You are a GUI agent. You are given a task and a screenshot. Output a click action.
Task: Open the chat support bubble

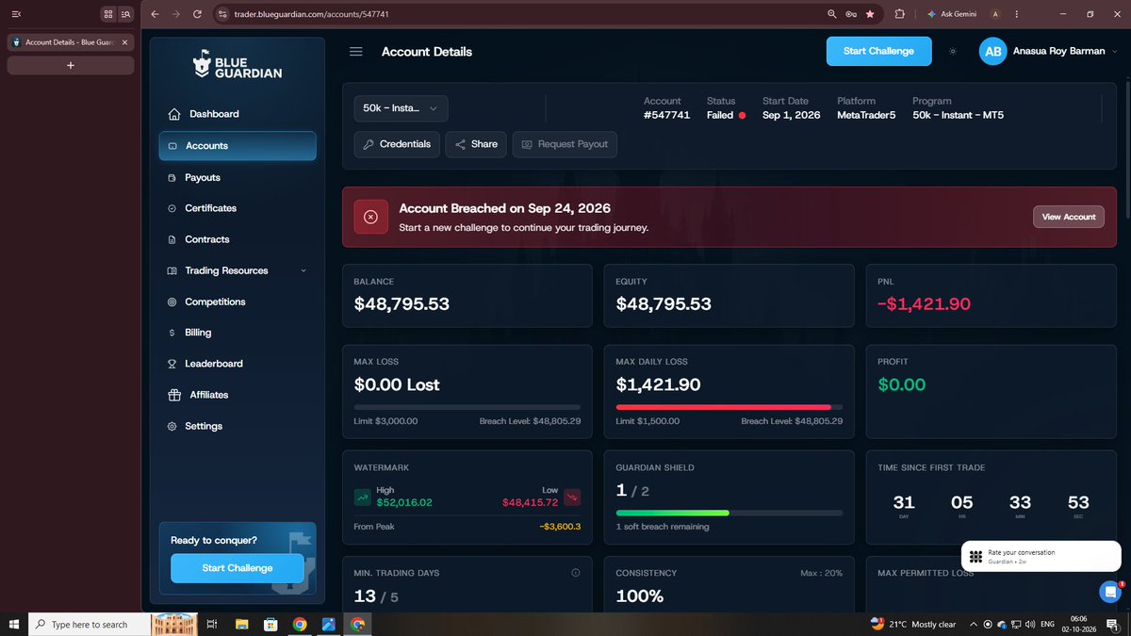[x=1110, y=592]
